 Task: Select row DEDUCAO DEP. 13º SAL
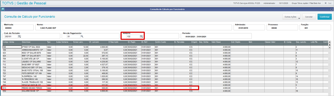165,67
